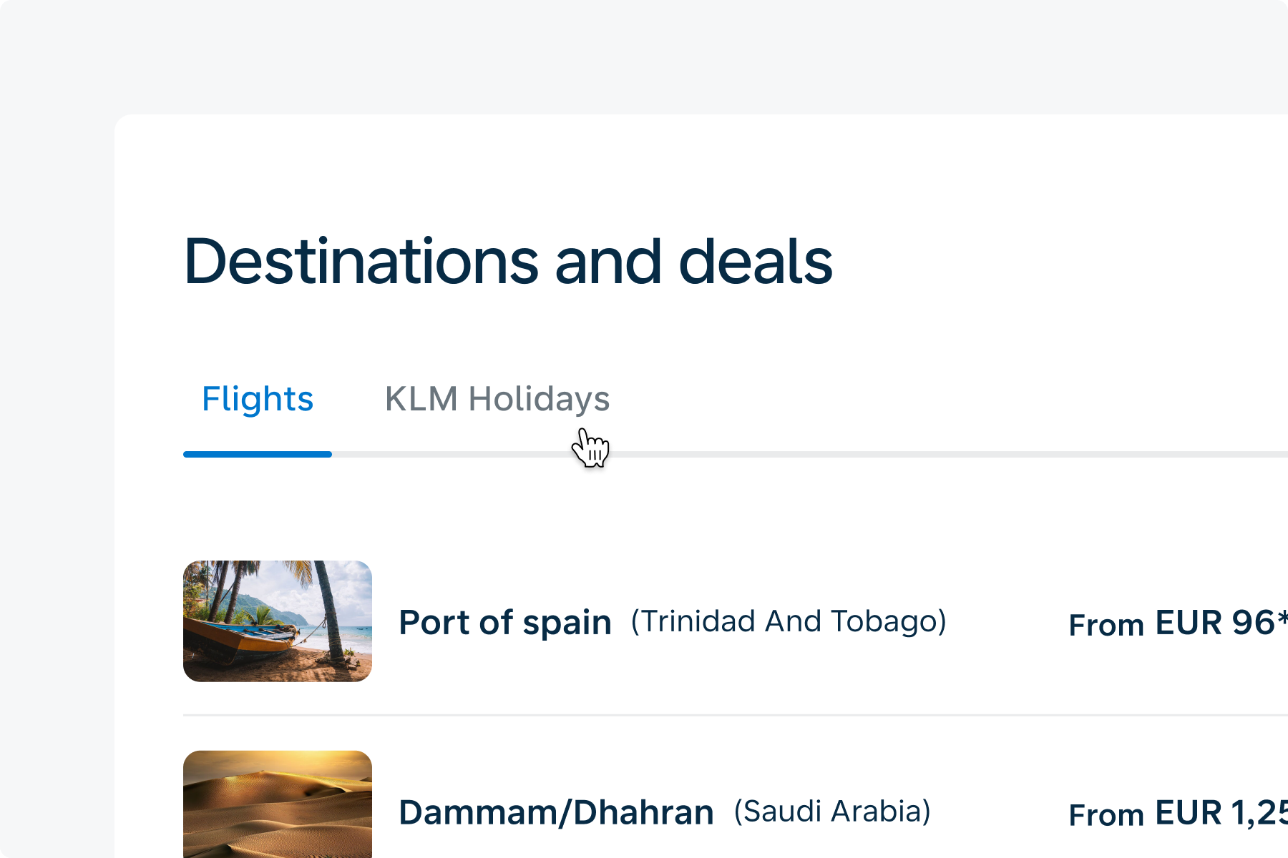Select the Port of spain destination name
1288x858 pixels.
click(504, 622)
